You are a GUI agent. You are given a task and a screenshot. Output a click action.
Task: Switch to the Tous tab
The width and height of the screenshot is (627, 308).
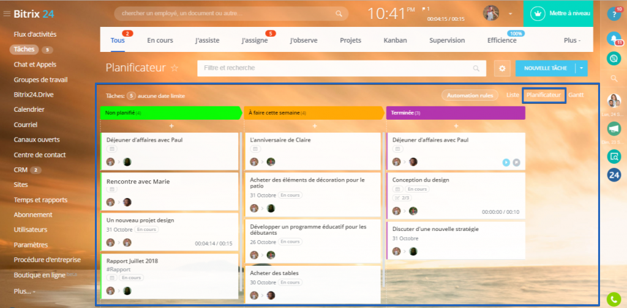coord(118,40)
